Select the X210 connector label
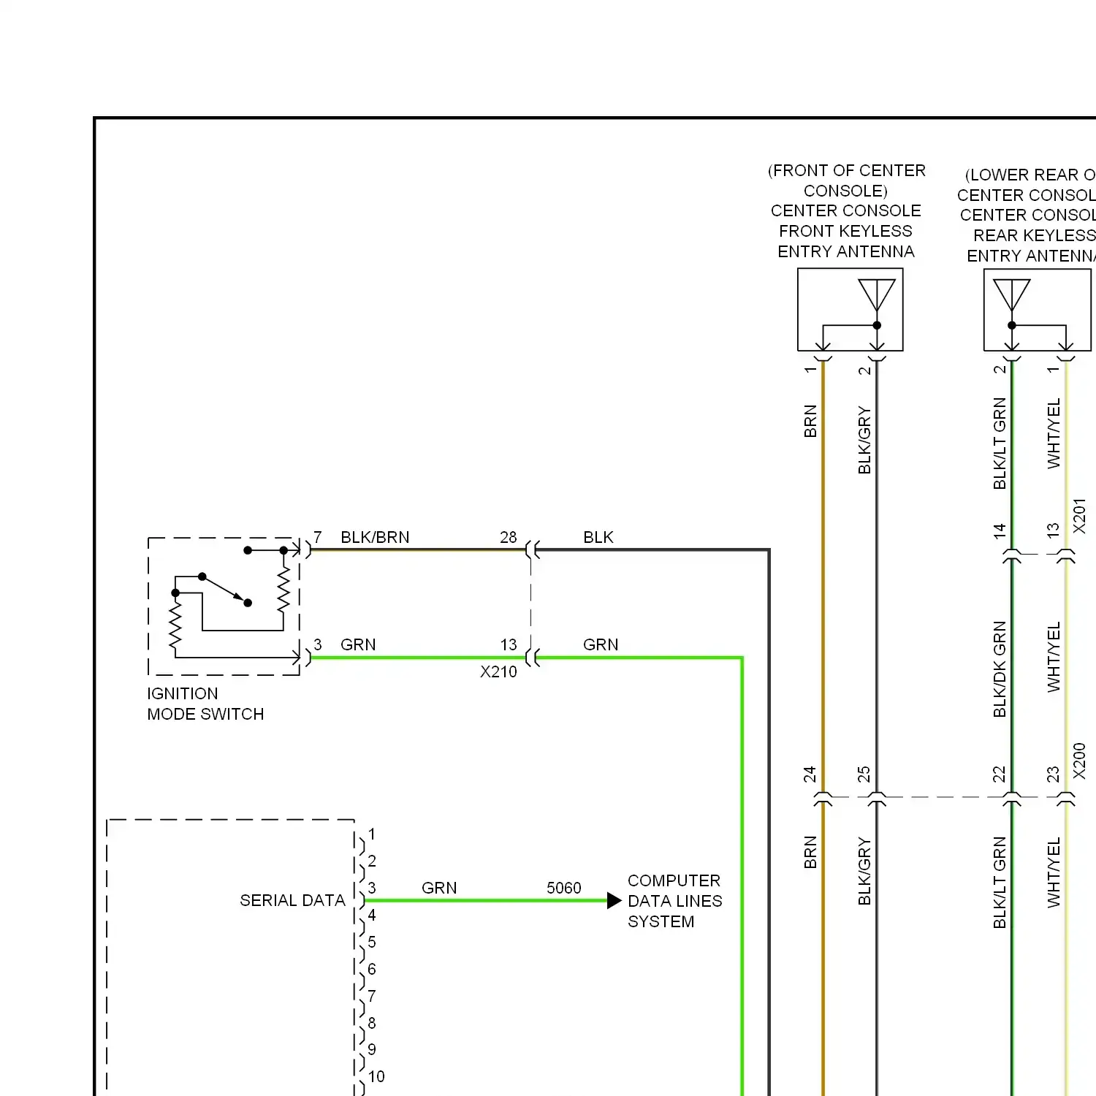This screenshot has height=1096, width=1096. pos(498,671)
